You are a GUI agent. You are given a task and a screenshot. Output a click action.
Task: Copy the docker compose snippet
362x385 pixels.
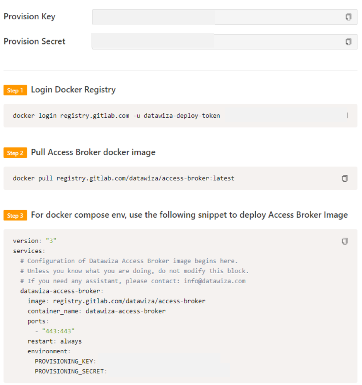(345, 241)
